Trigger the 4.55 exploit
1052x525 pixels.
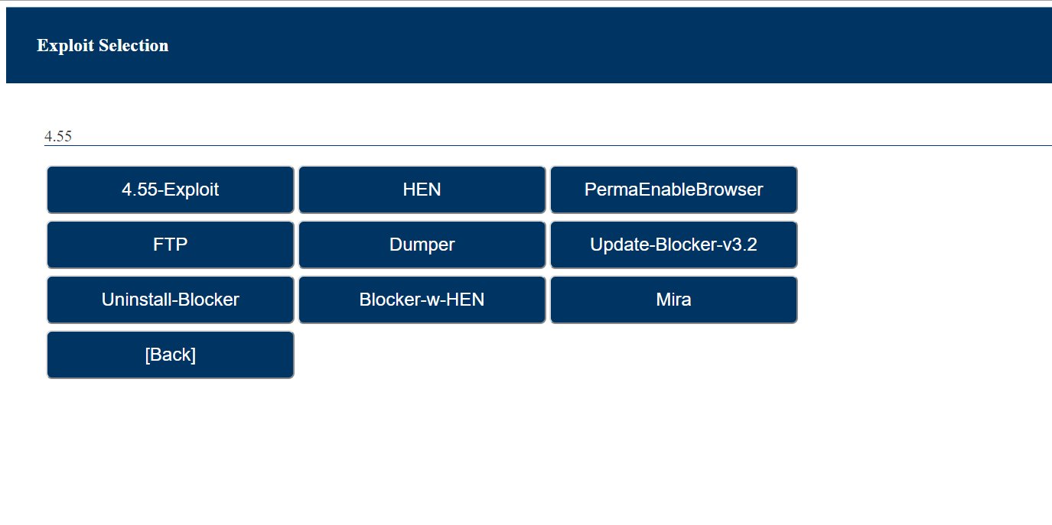[x=170, y=190]
